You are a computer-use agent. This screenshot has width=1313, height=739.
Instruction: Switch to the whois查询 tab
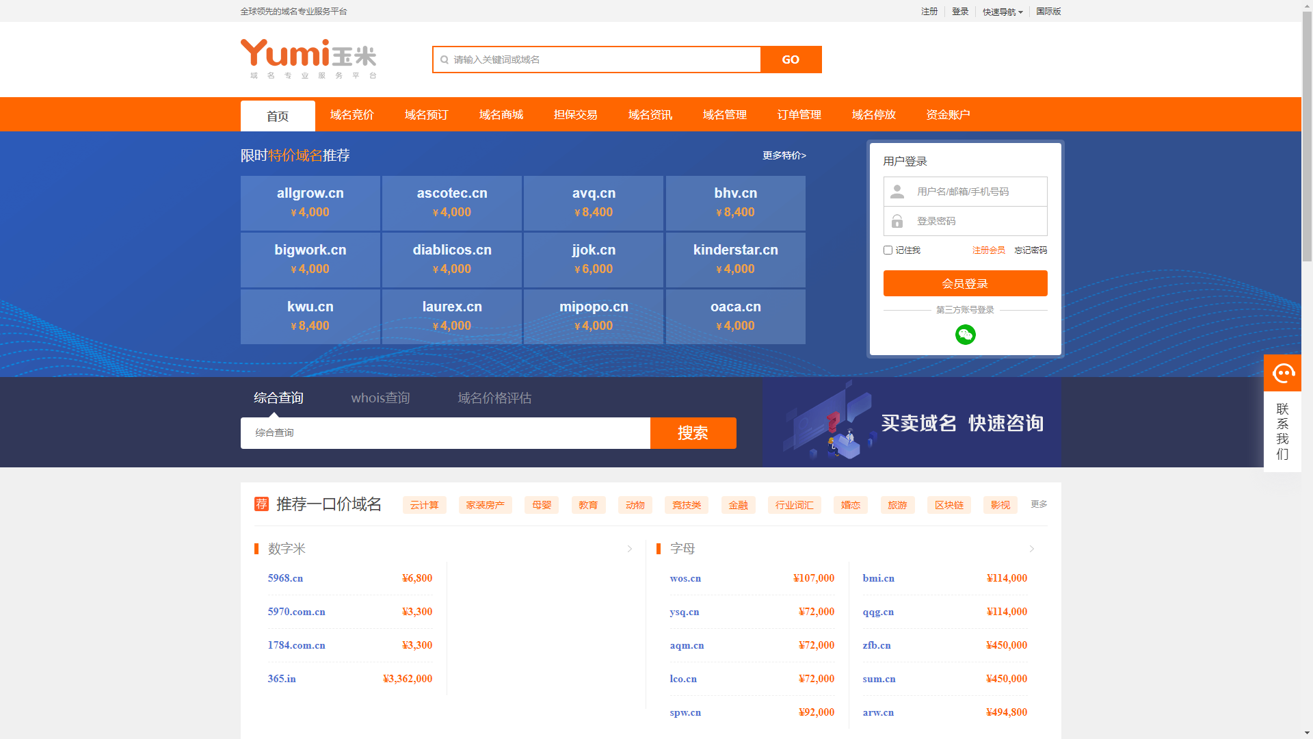(380, 398)
